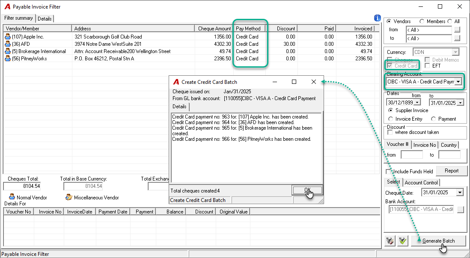Click the Cheque Amount column header
Screen dimensions: 470x258
(x=214, y=29)
